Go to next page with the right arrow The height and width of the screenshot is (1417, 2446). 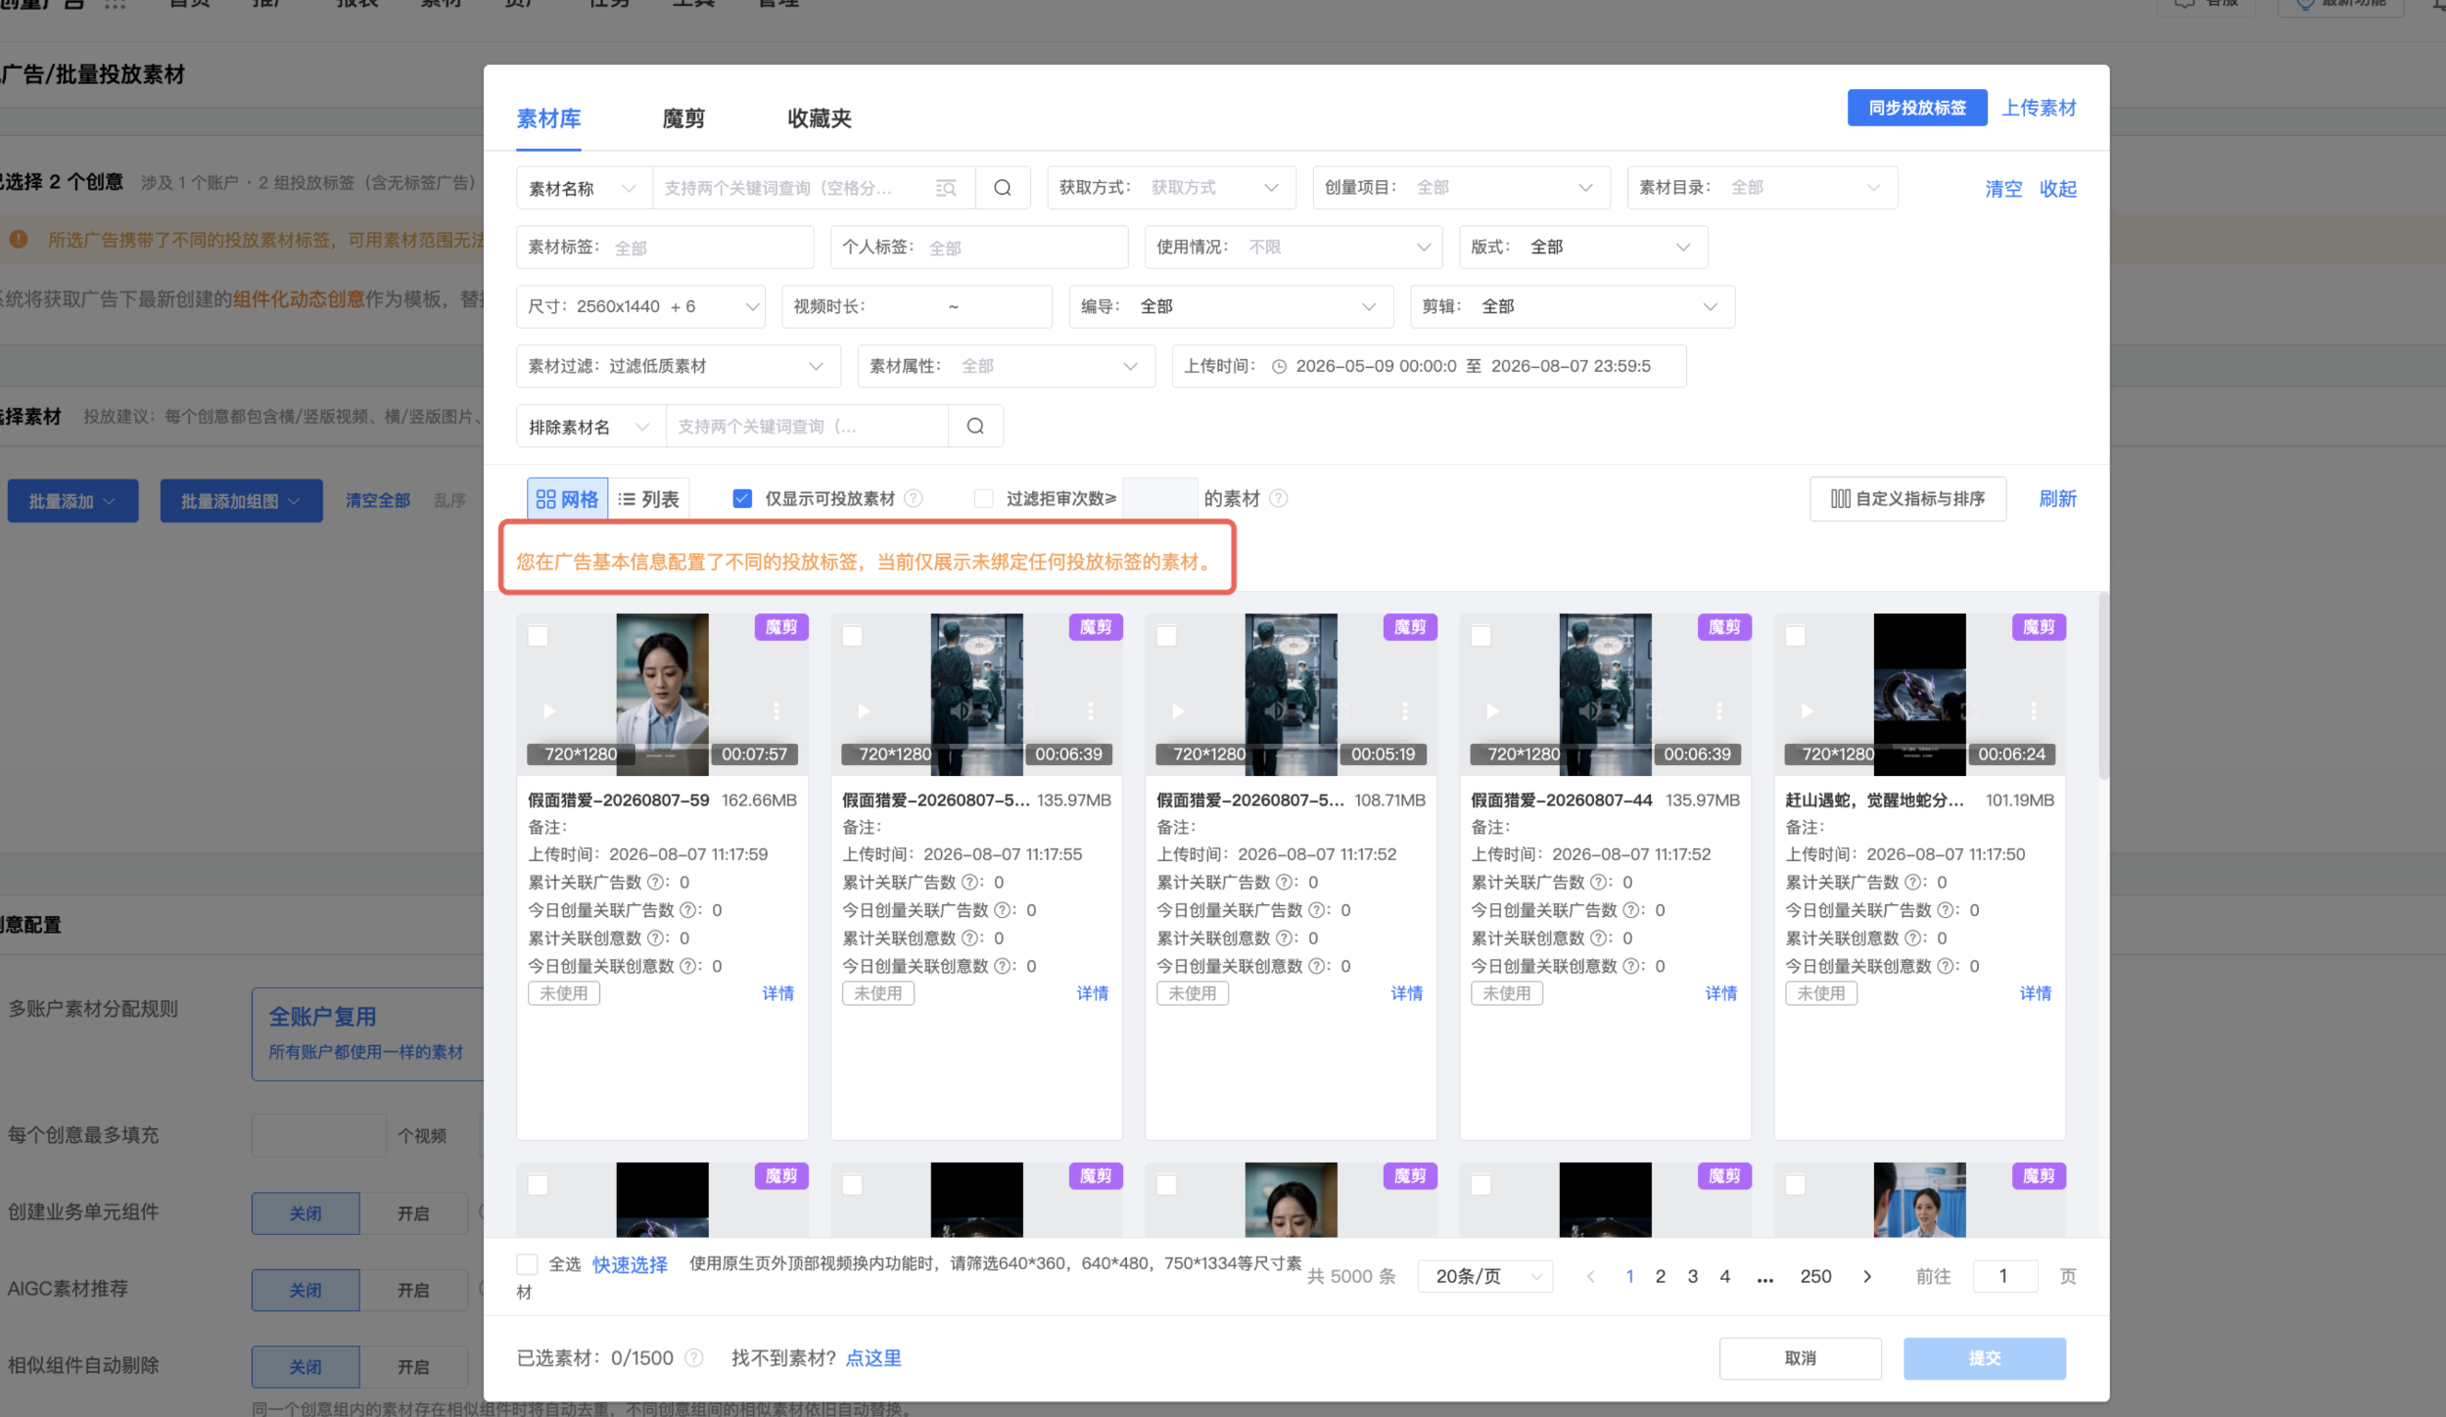pos(1867,1276)
